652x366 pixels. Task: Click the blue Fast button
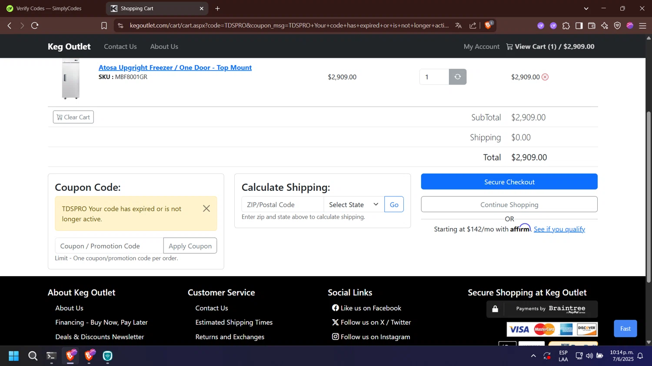pyautogui.click(x=625, y=328)
